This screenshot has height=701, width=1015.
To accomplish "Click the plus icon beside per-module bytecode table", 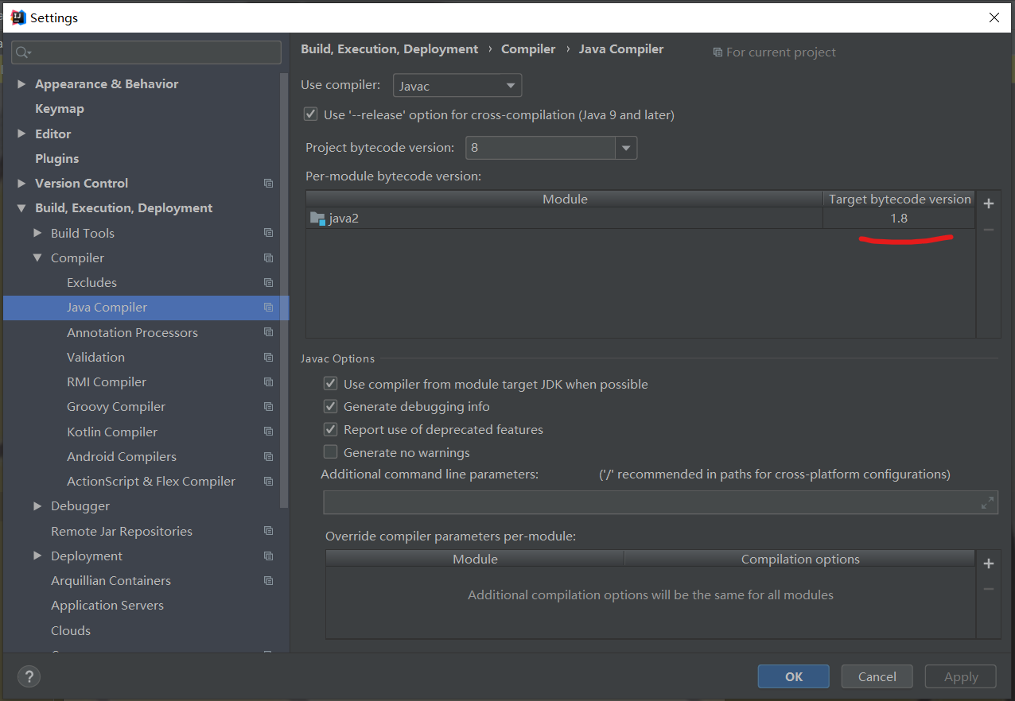I will (989, 203).
